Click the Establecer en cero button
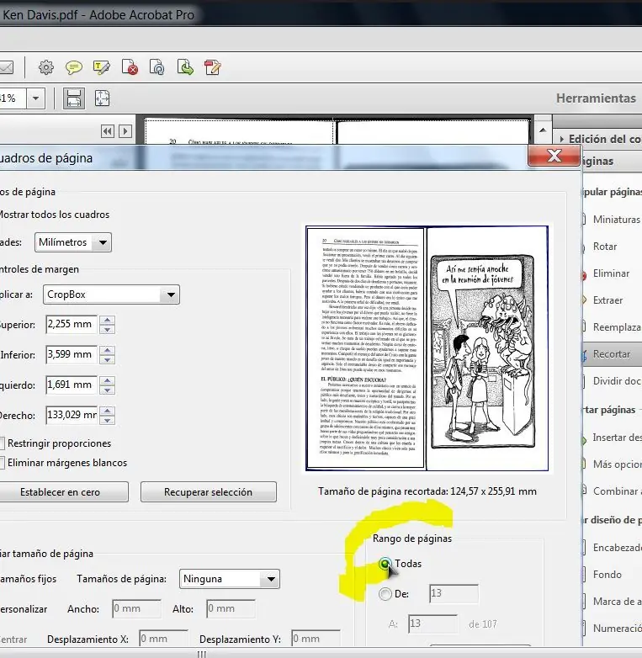 63,492
